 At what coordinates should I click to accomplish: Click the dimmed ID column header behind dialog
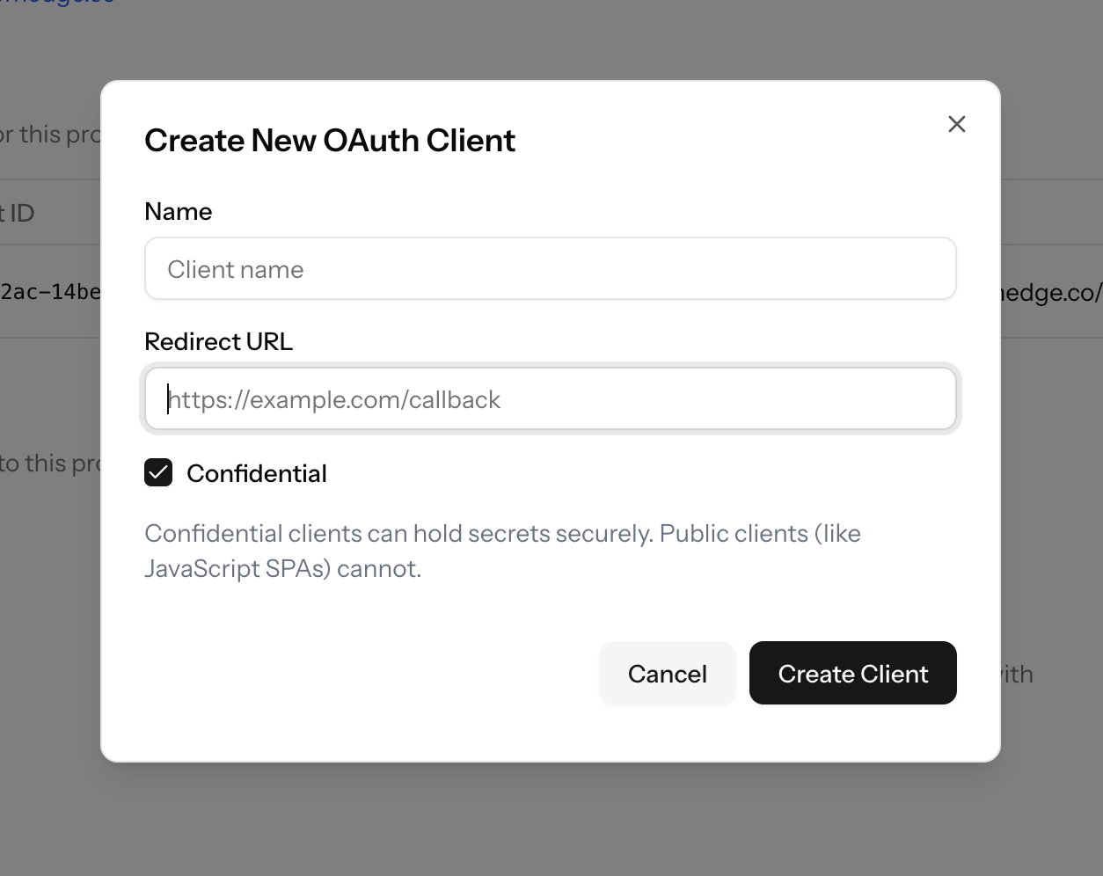click(18, 214)
